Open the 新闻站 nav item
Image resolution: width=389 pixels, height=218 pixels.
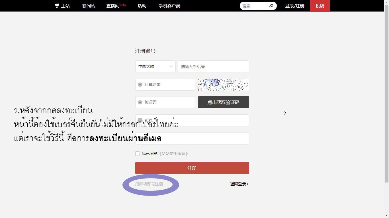click(89, 6)
